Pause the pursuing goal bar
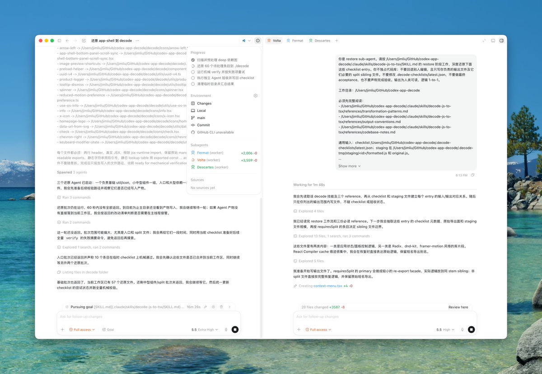The height and width of the screenshot is (374, 542). pos(213,307)
